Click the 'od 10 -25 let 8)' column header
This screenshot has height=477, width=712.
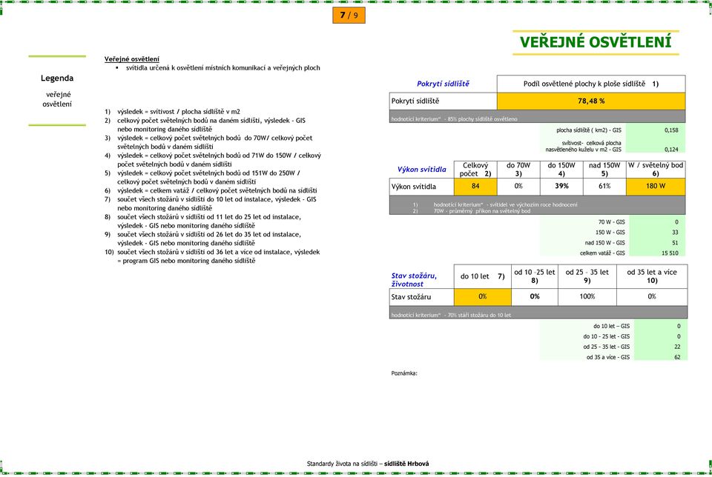[535, 276]
